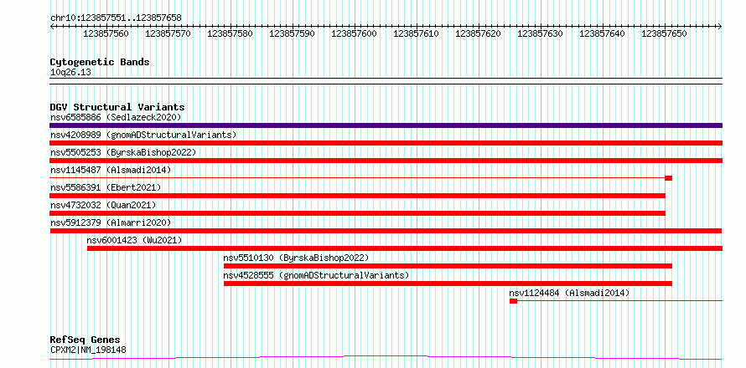The width and height of the screenshot is (746, 368).
Task: Click the red bar under nsv4732032
Action: [x=357, y=213]
